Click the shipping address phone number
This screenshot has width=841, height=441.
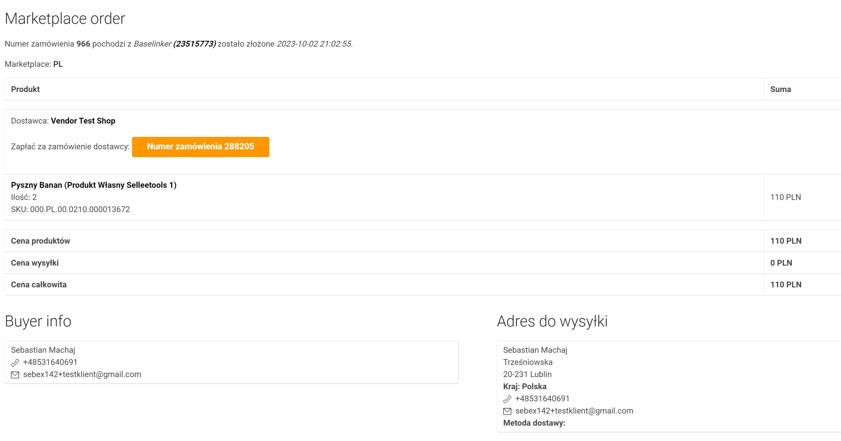542,399
